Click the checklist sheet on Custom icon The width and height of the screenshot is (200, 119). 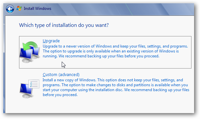pyautogui.click(x=34, y=84)
